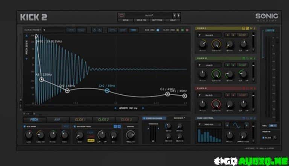Increase length with right arrow beside Length
289x166 pixels.
point(143,108)
